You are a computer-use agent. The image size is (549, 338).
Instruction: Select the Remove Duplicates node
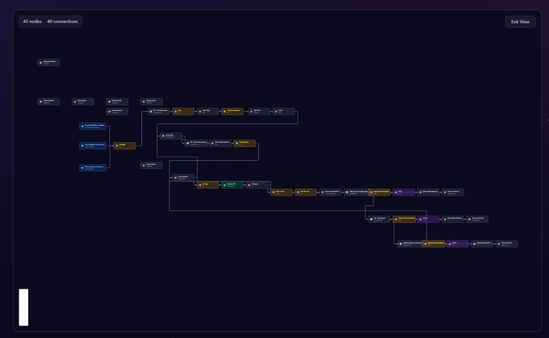(x=332, y=192)
